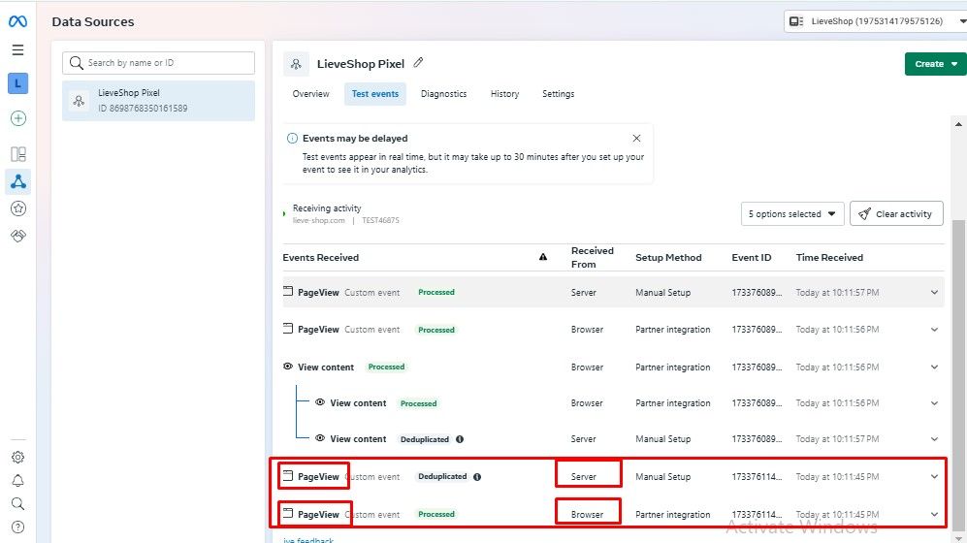Image resolution: width=967 pixels, height=543 pixels.
Task: Open the Create dropdown button
Action: tap(936, 64)
